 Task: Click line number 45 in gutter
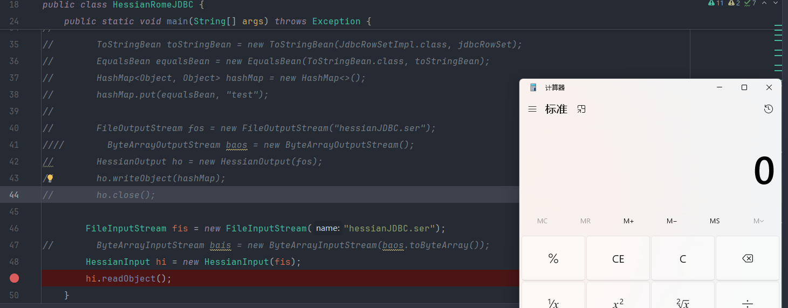pyautogui.click(x=14, y=211)
